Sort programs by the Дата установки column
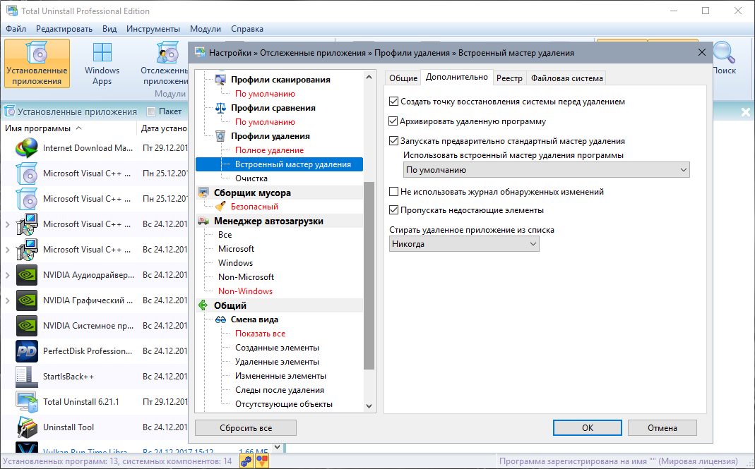The width and height of the screenshot is (755, 469). tap(162, 128)
